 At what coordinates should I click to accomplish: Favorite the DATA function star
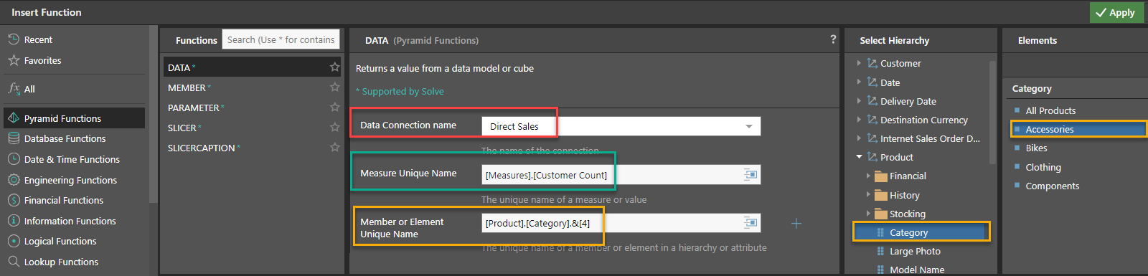pos(334,67)
